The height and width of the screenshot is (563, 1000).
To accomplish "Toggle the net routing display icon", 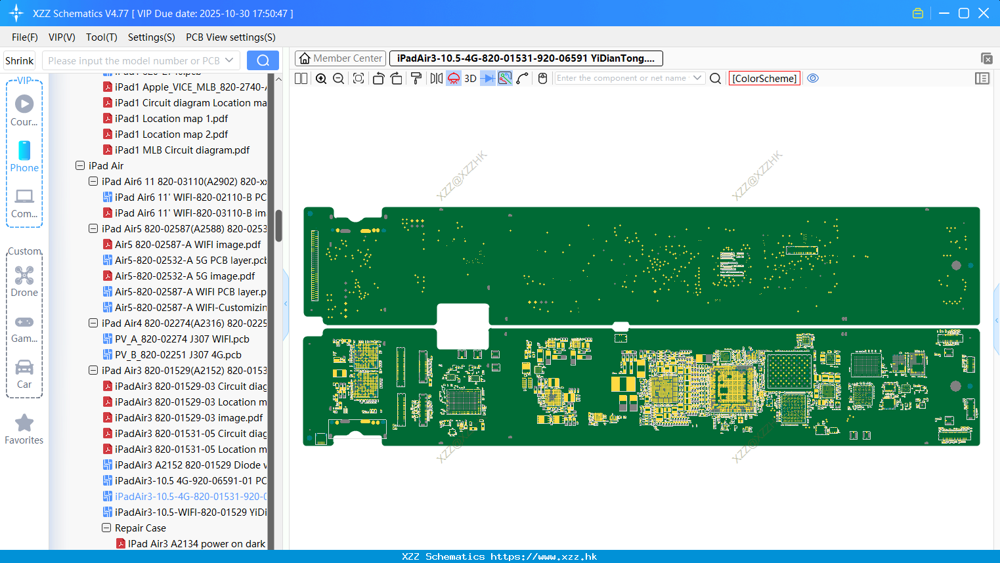I will [505, 78].
